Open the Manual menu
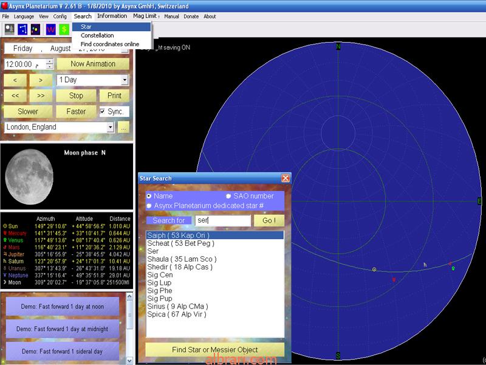The height and width of the screenshot is (365, 486). point(171,16)
